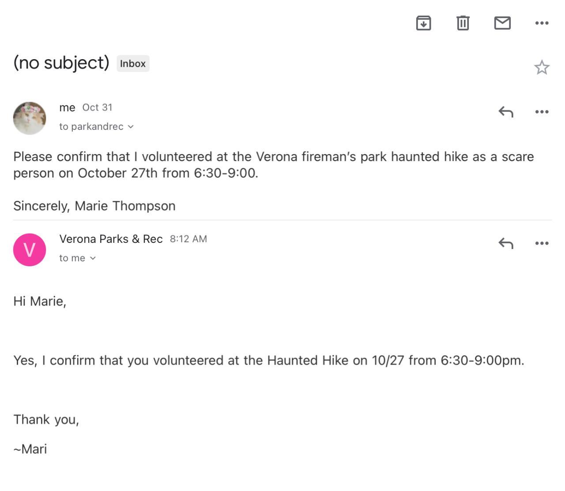The height and width of the screenshot is (491, 565).
Task: Star the (no subject) conversation
Action: click(542, 68)
